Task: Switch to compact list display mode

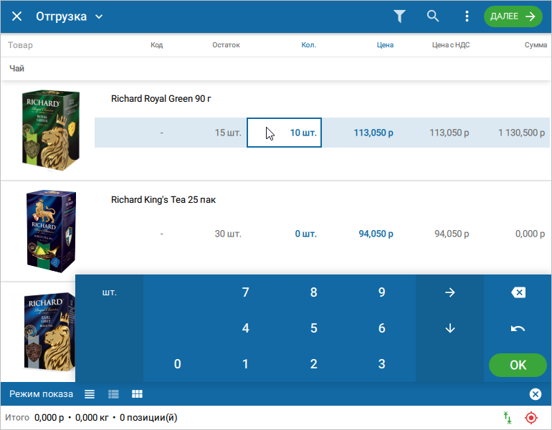Action: (90, 394)
